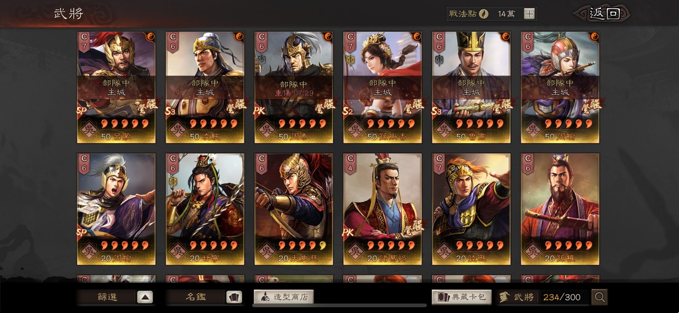
Task: Select the SP level 20 周瑜 card
Action: 116,209
